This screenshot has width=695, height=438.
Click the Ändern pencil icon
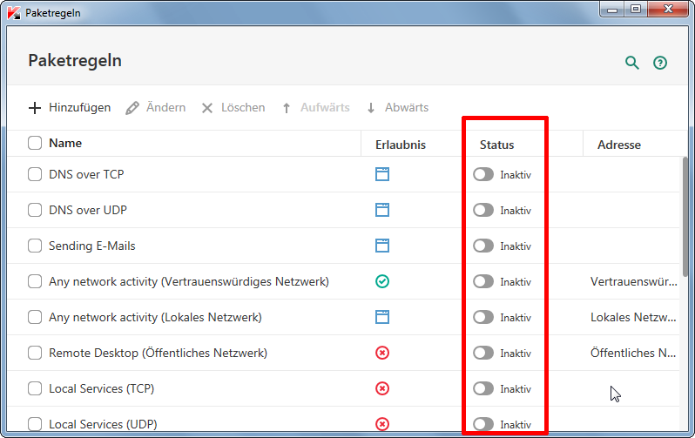(132, 108)
